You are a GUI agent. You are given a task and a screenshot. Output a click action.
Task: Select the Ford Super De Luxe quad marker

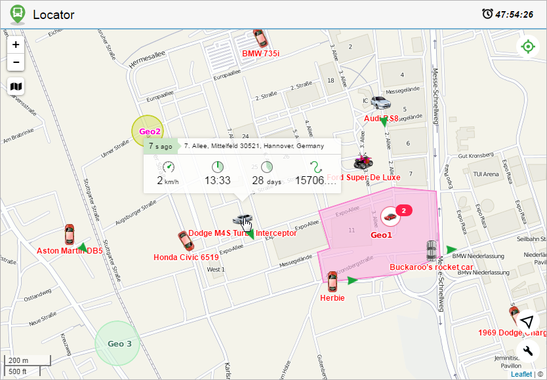(363, 162)
